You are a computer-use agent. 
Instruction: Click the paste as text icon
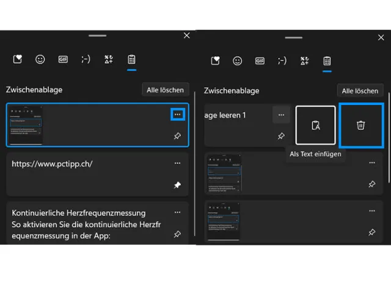click(316, 125)
